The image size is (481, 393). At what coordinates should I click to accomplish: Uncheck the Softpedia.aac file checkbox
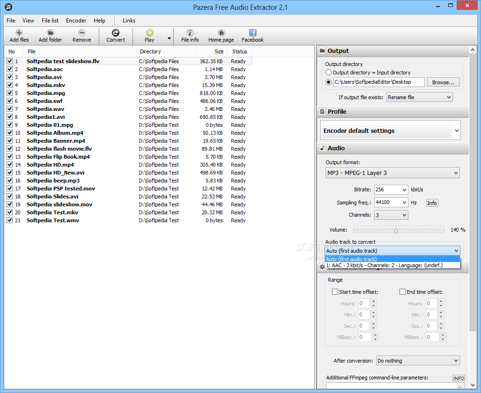click(x=9, y=69)
